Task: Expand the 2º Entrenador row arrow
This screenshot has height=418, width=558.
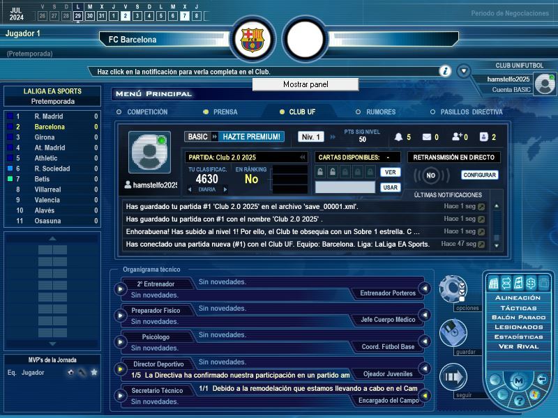Action: click(x=120, y=288)
